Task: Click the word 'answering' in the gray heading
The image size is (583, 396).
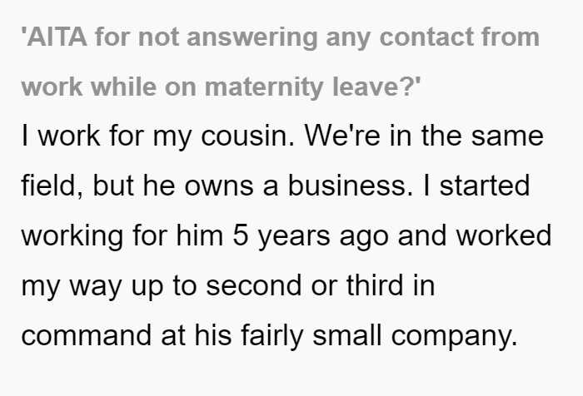Action: [x=252, y=38]
